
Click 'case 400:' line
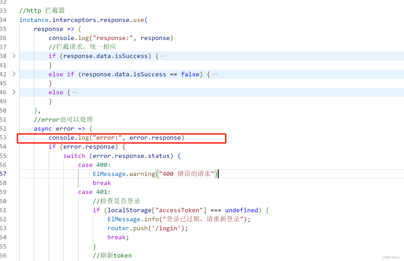click(94, 165)
